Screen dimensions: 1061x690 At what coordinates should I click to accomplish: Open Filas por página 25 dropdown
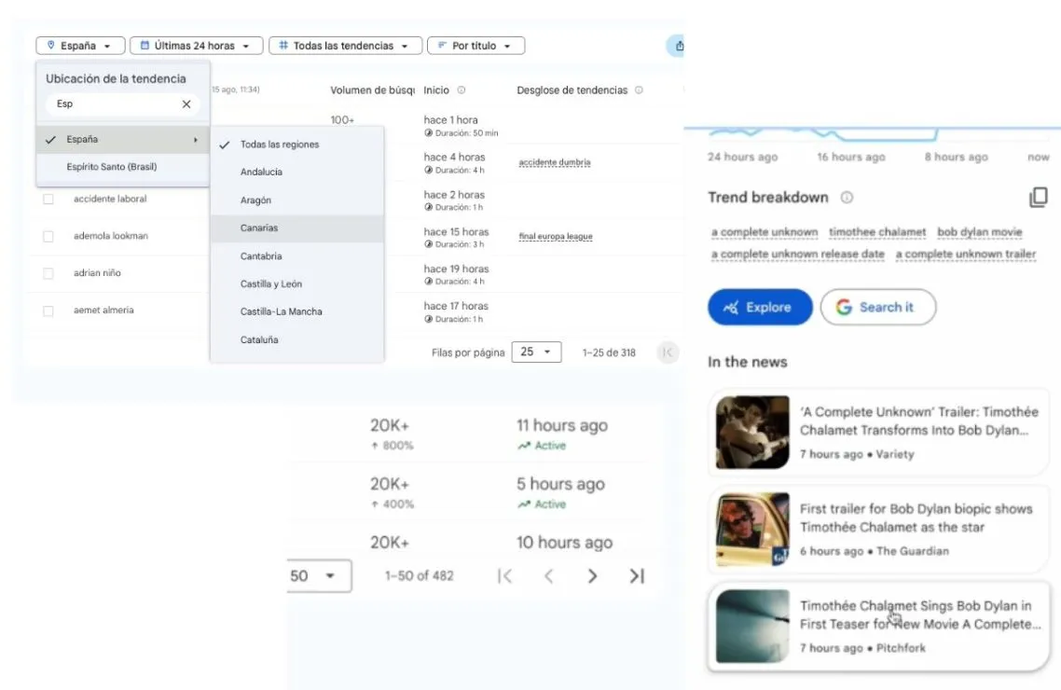click(x=537, y=352)
